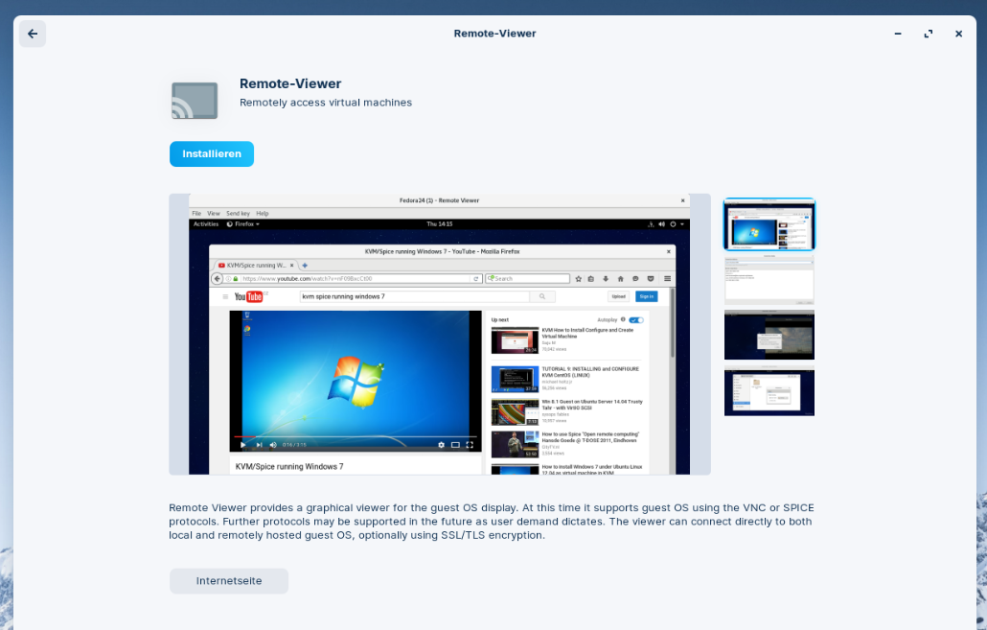
Task: Open the Firefox hamburger menu in the preview
Action: point(667,279)
